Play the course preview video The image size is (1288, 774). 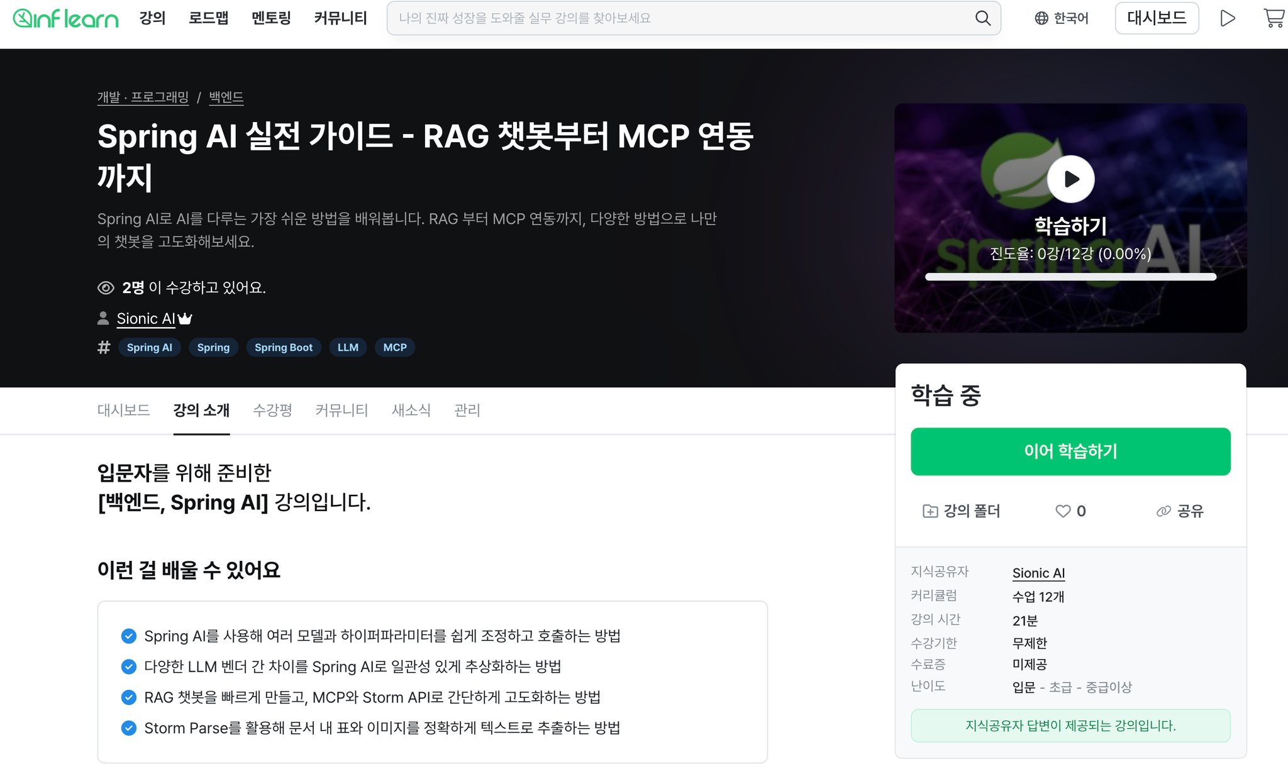tap(1070, 179)
